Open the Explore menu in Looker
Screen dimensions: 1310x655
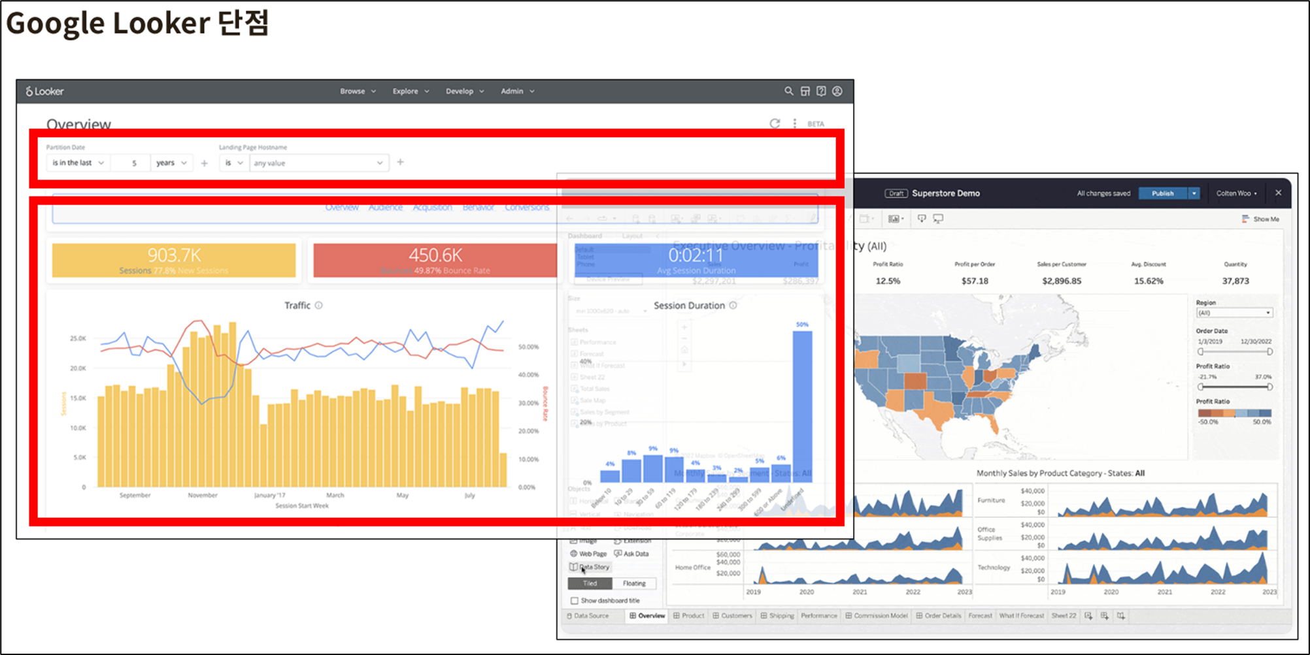pos(411,91)
